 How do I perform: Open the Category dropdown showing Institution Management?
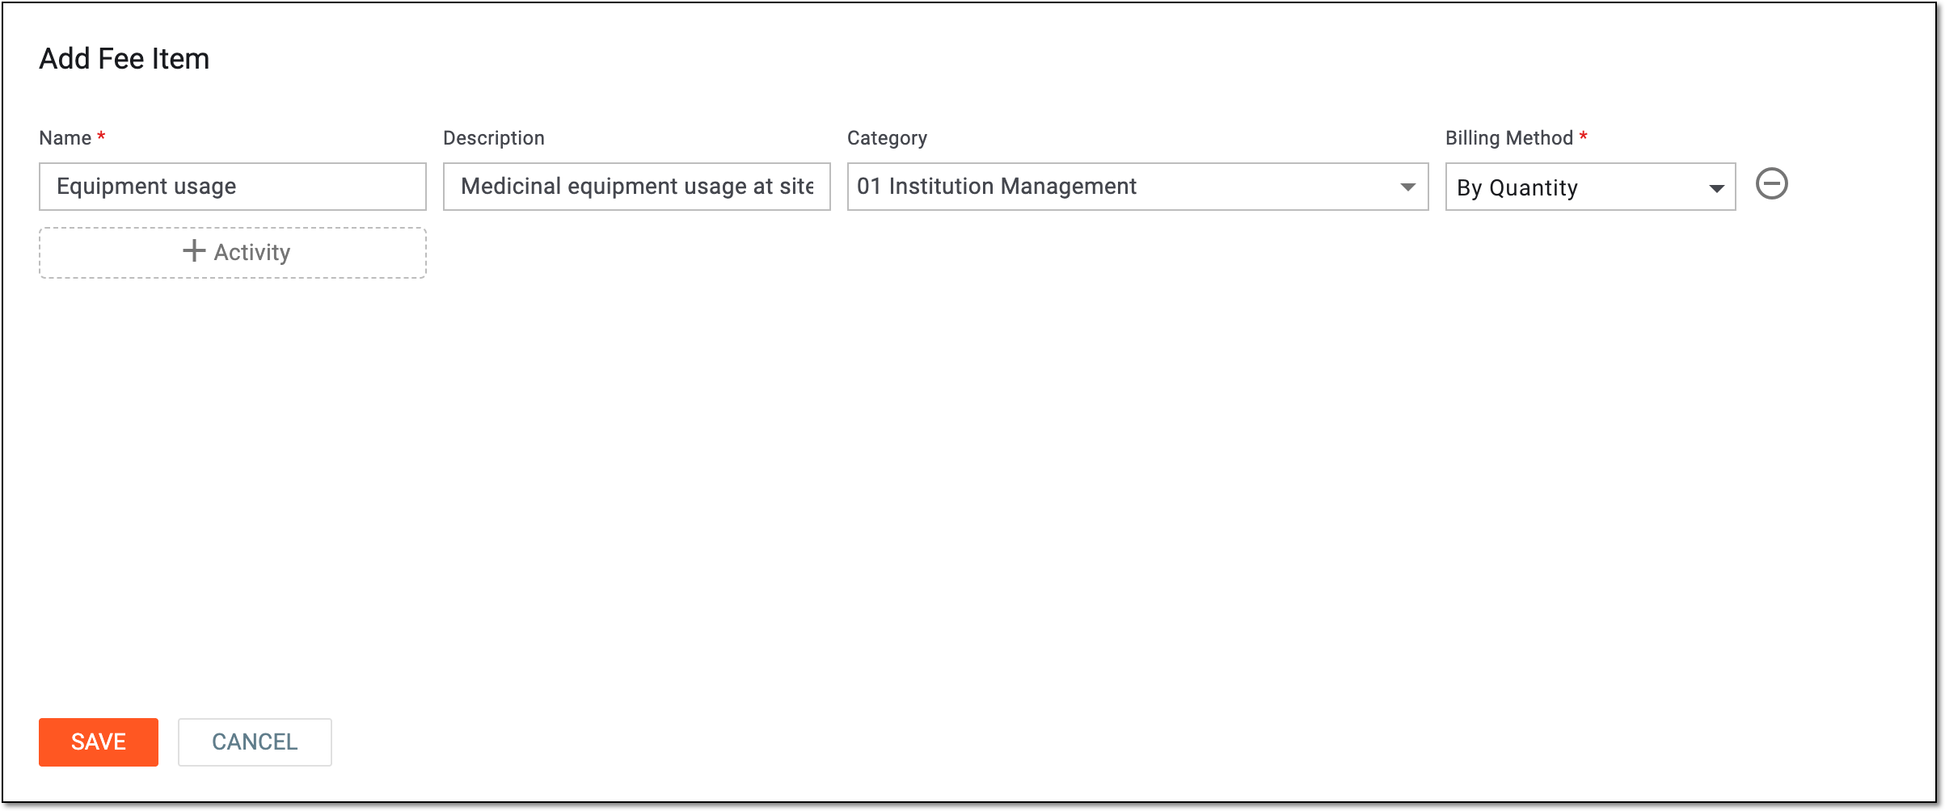click(x=1137, y=187)
